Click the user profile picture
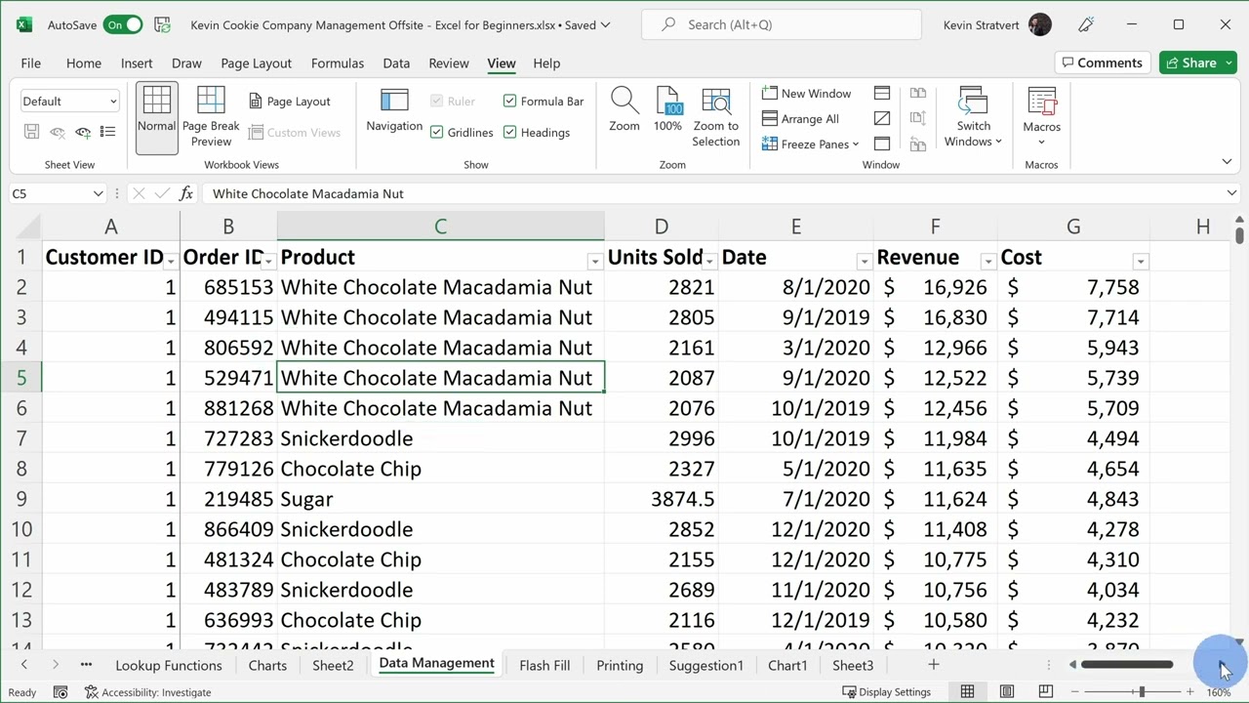This screenshot has width=1249, height=703. [1039, 24]
